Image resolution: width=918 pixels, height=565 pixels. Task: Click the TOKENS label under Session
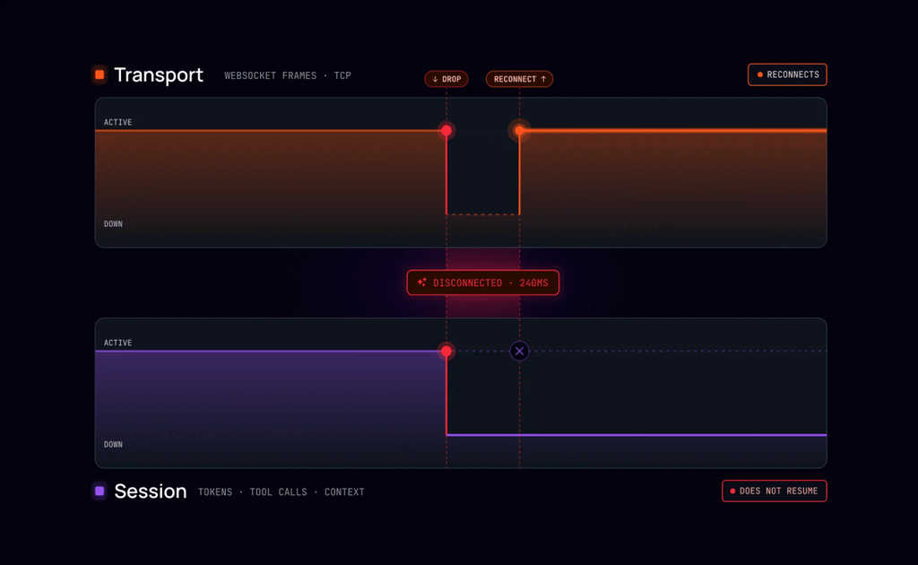click(215, 491)
